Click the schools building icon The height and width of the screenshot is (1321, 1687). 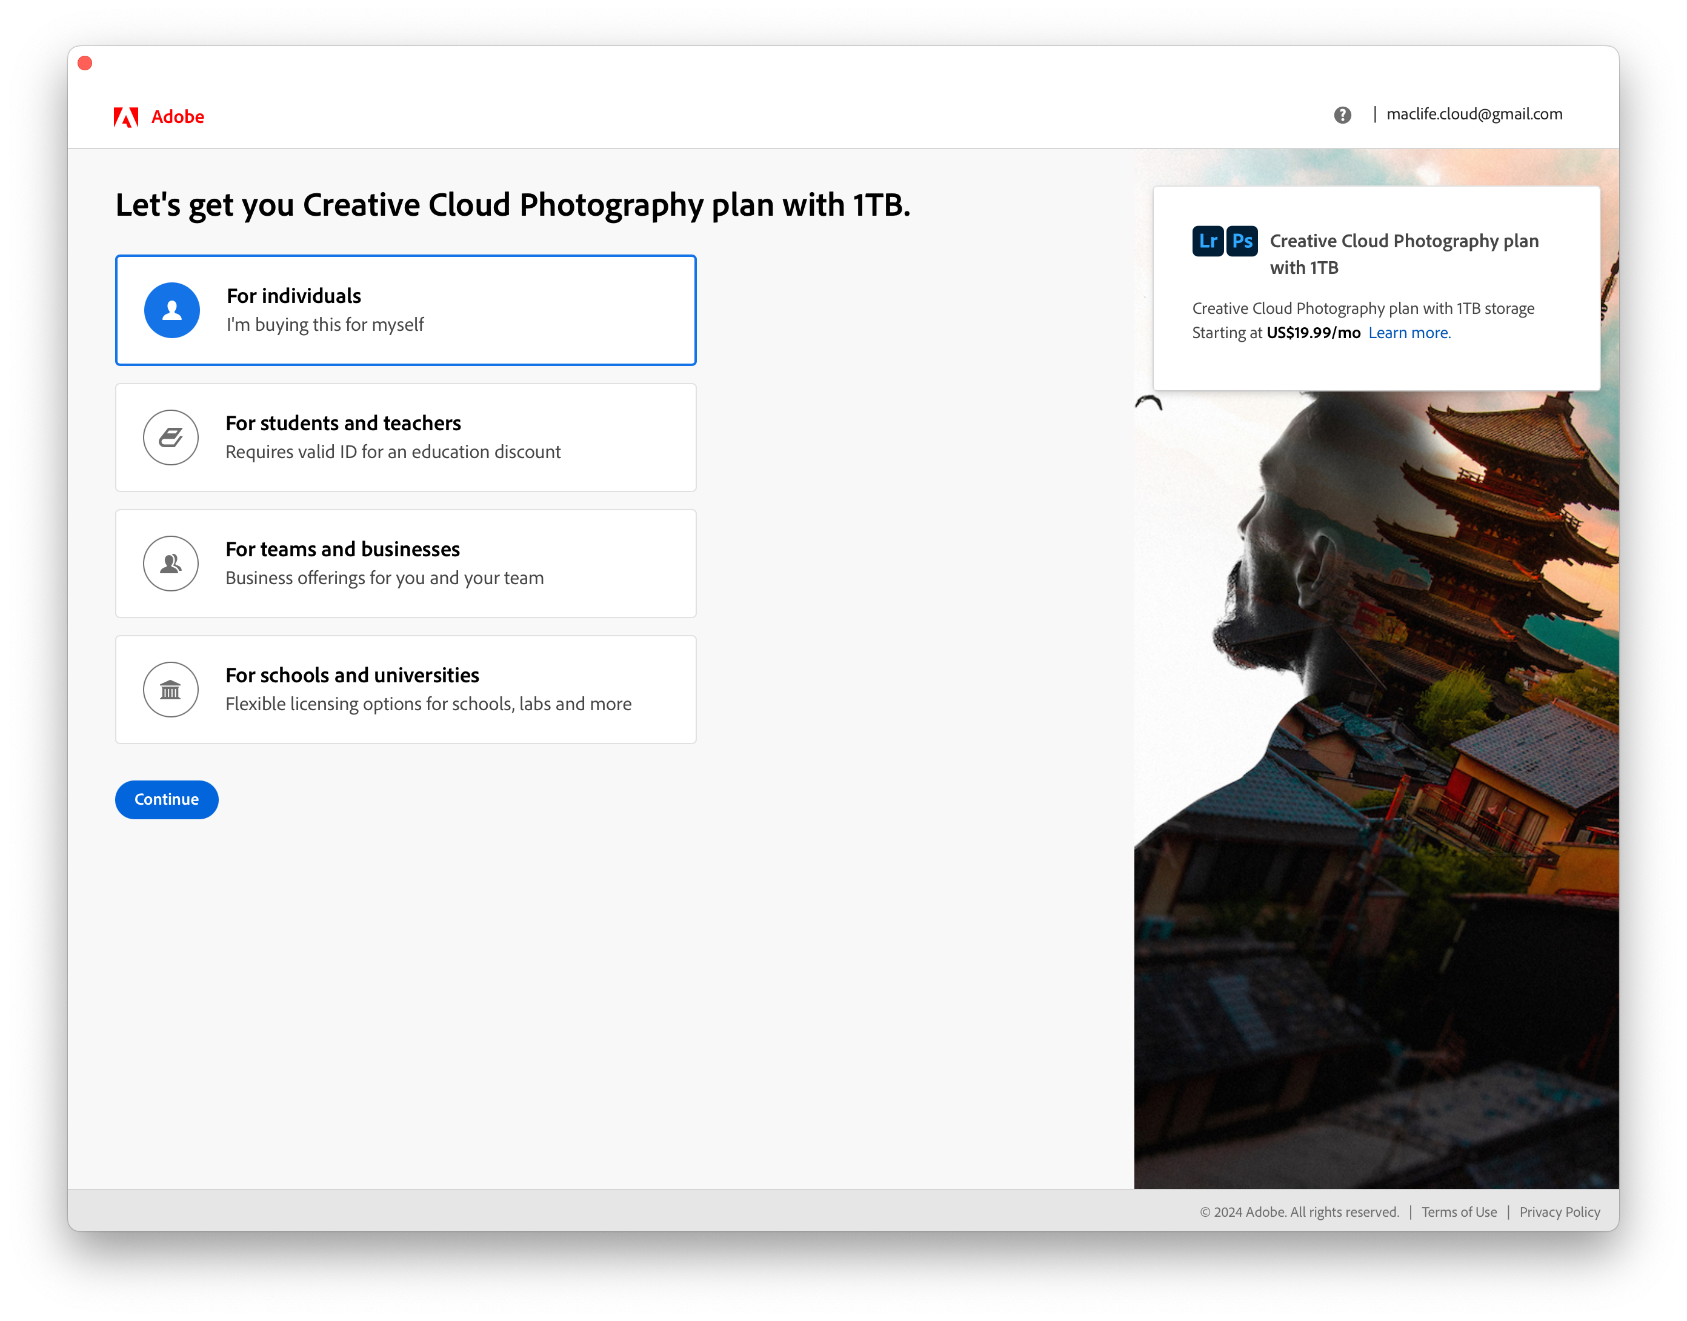[171, 690]
